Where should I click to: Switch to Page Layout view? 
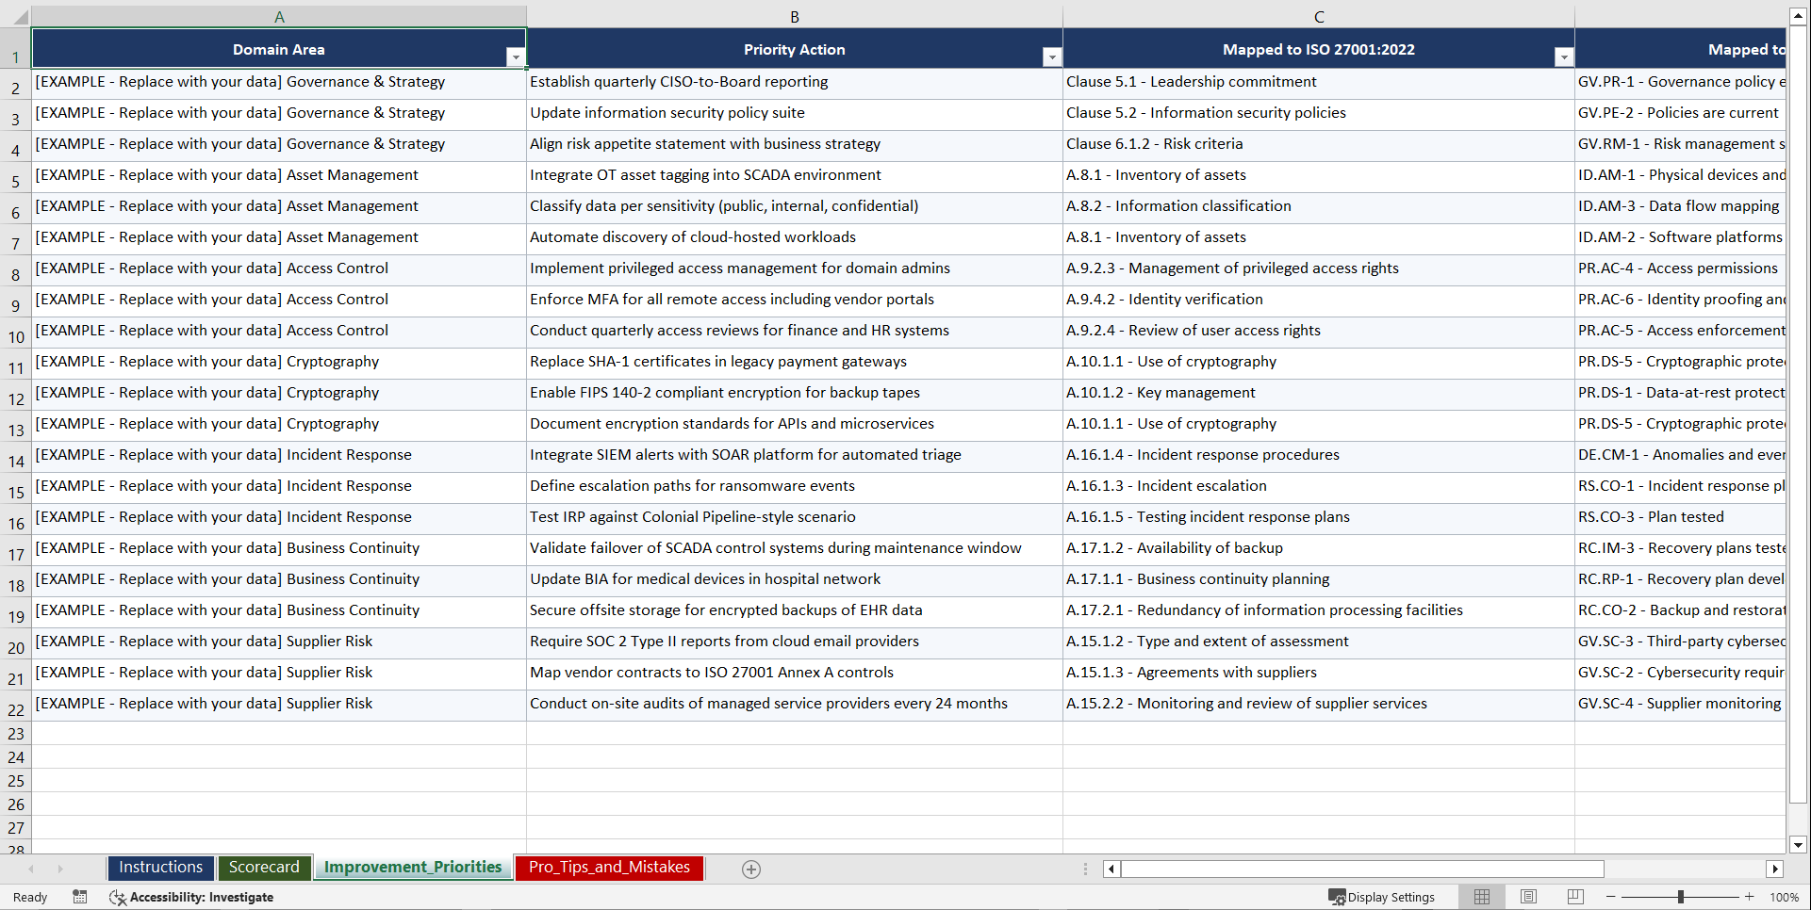(1528, 897)
